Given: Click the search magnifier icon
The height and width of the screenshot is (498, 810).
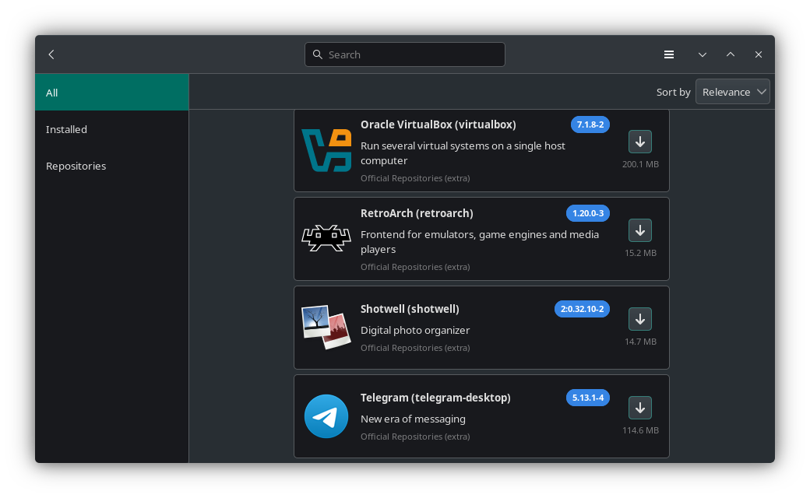Looking at the screenshot, I should (x=317, y=54).
